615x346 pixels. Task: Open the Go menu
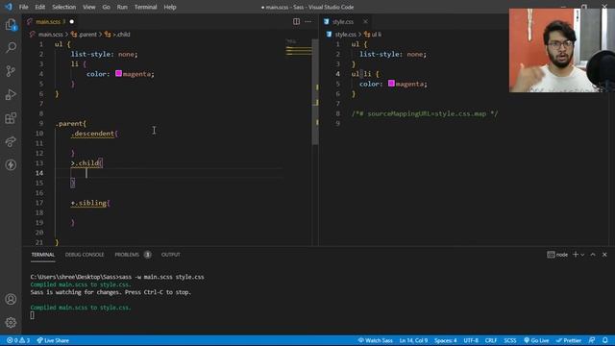point(107,7)
